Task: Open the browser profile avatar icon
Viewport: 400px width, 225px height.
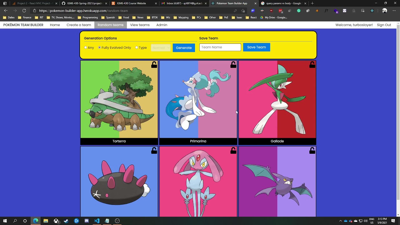Action: pos(385,11)
